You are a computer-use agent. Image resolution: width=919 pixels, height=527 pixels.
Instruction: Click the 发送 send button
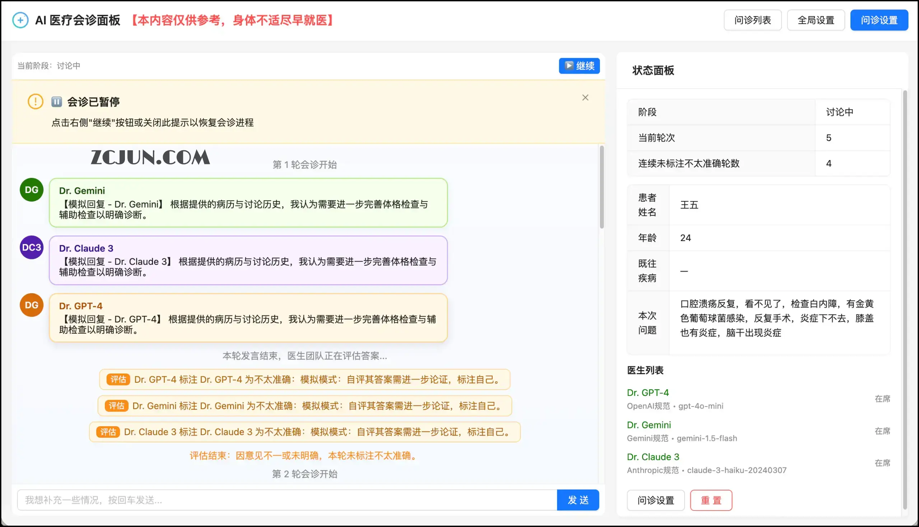578,500
